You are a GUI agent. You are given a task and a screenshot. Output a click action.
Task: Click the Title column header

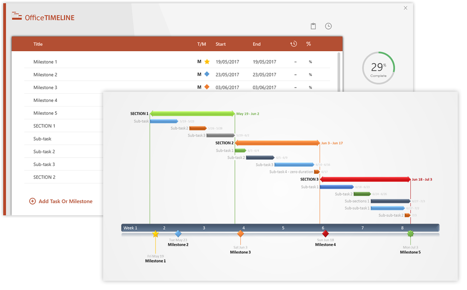tap(38, 44)
